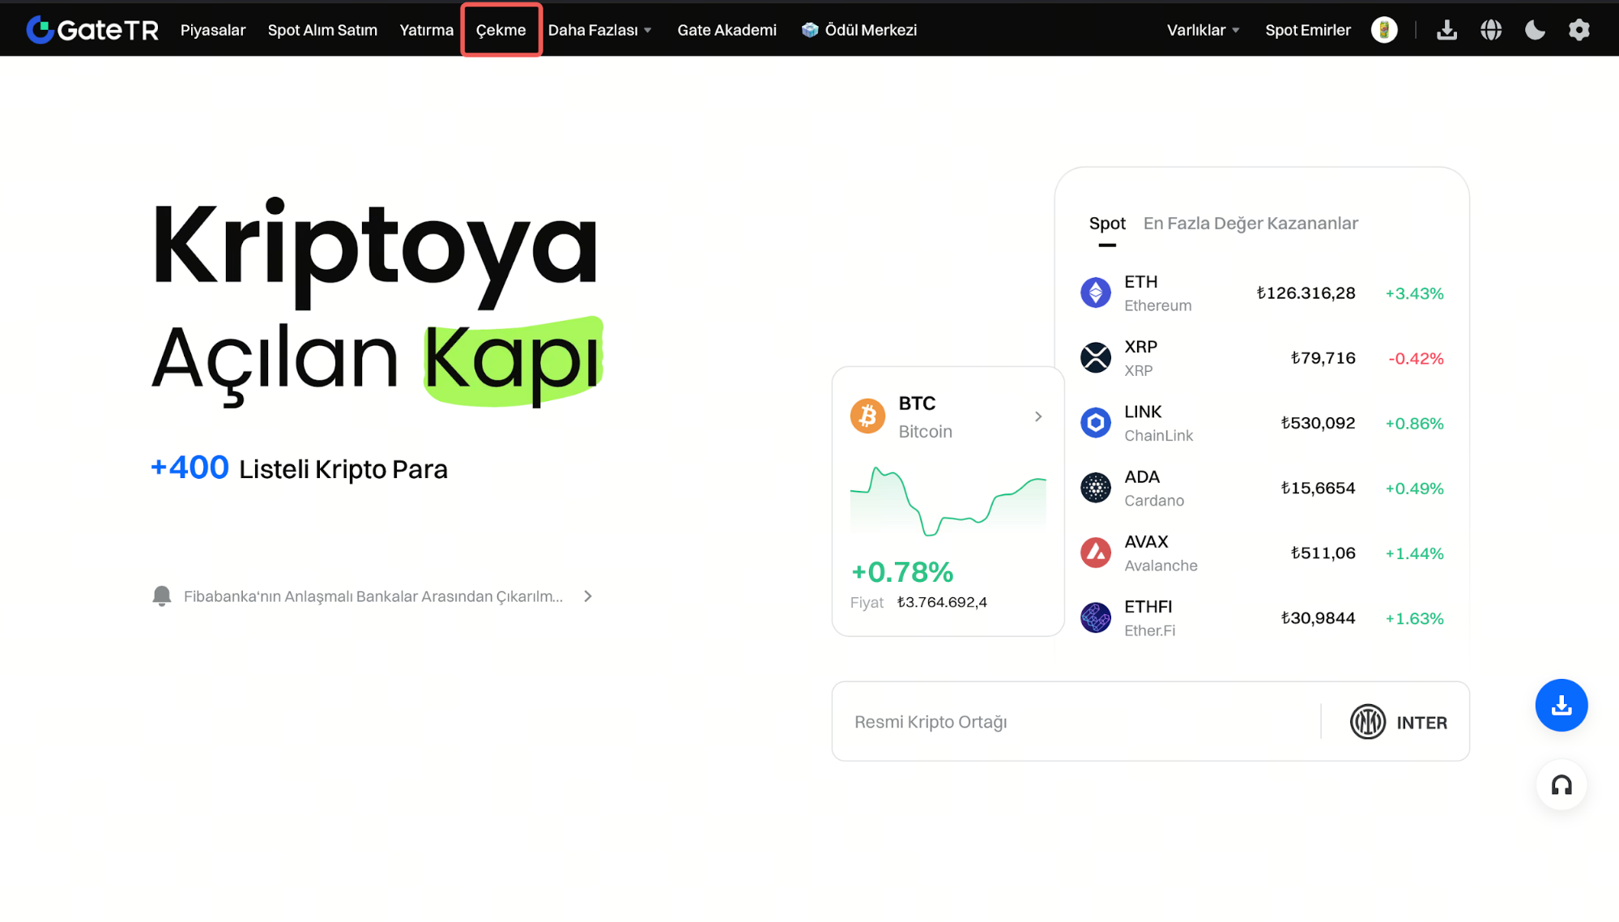Open the announcement chevron arrow
1619x922 pixels.
[588, 596]
